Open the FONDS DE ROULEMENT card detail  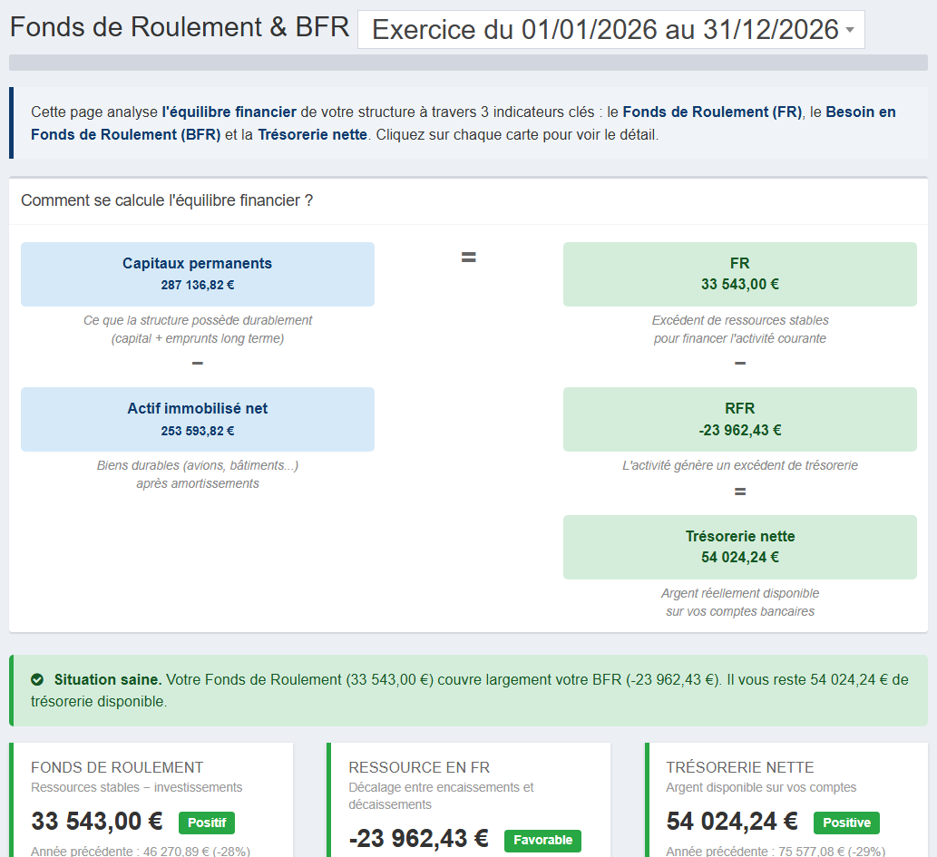151,800
